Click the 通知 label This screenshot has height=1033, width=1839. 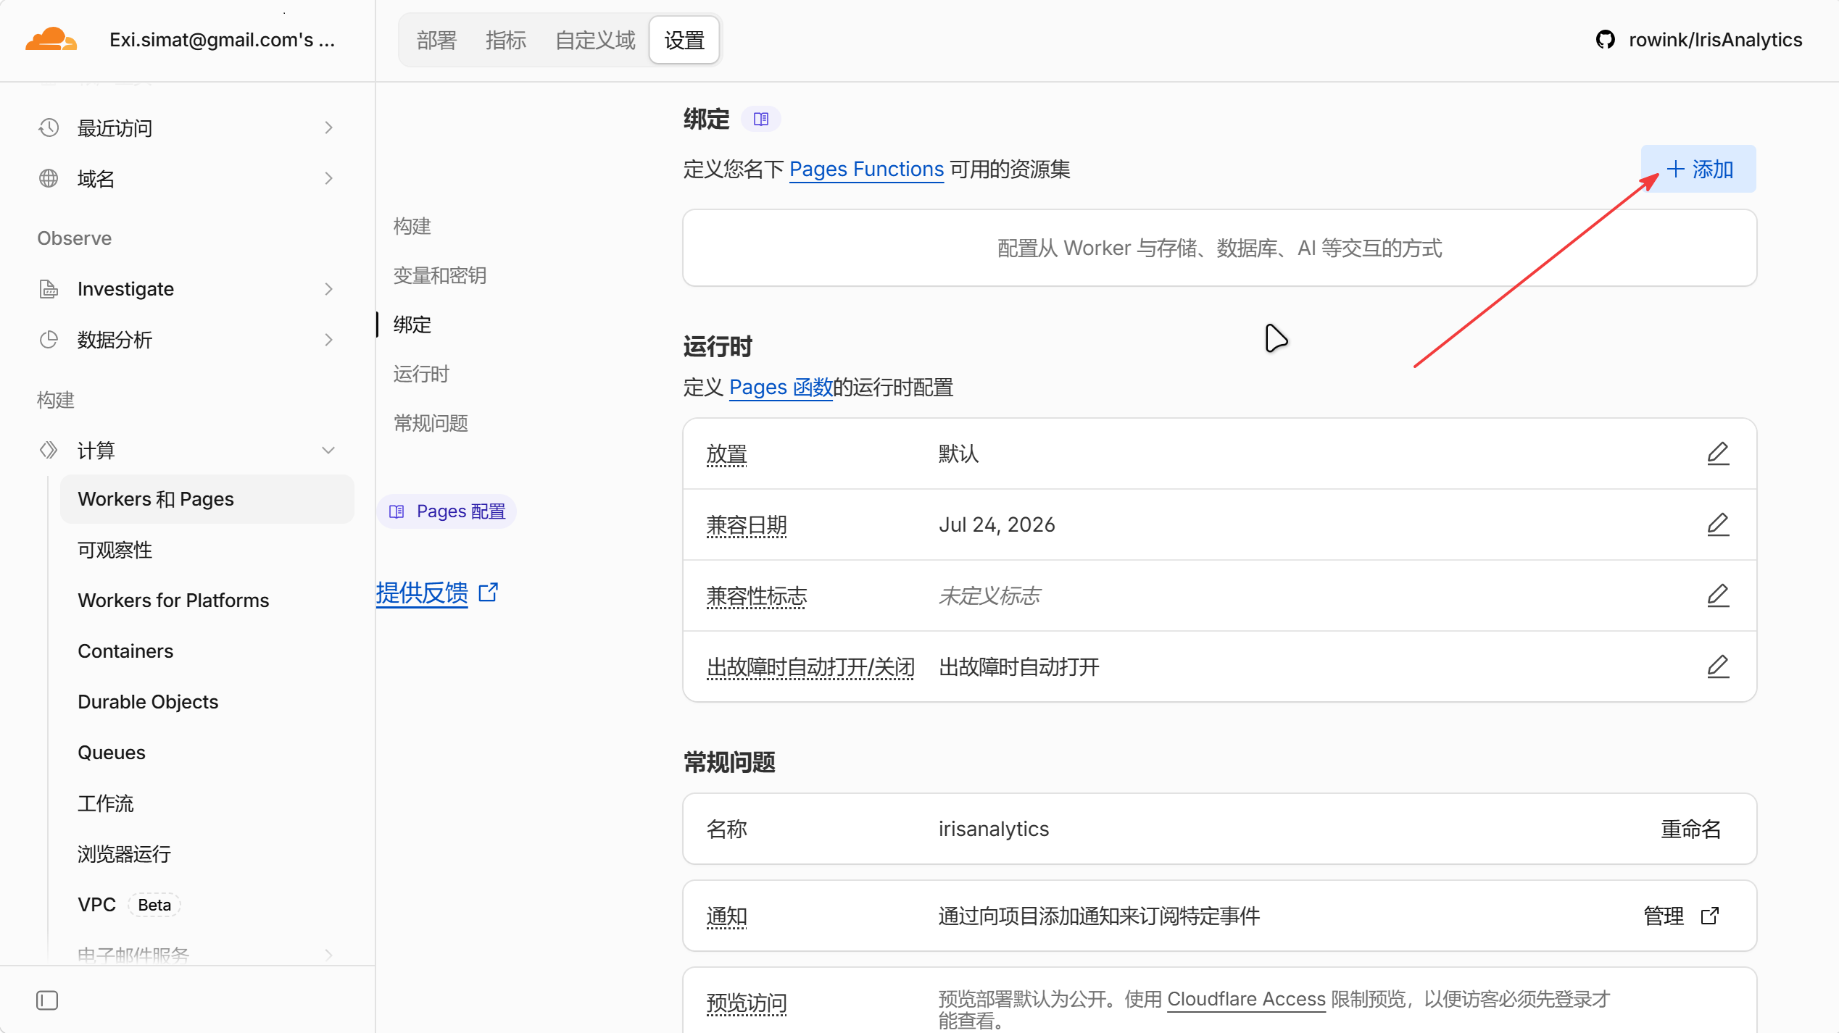pyautogui.click(x=726, y=916)
